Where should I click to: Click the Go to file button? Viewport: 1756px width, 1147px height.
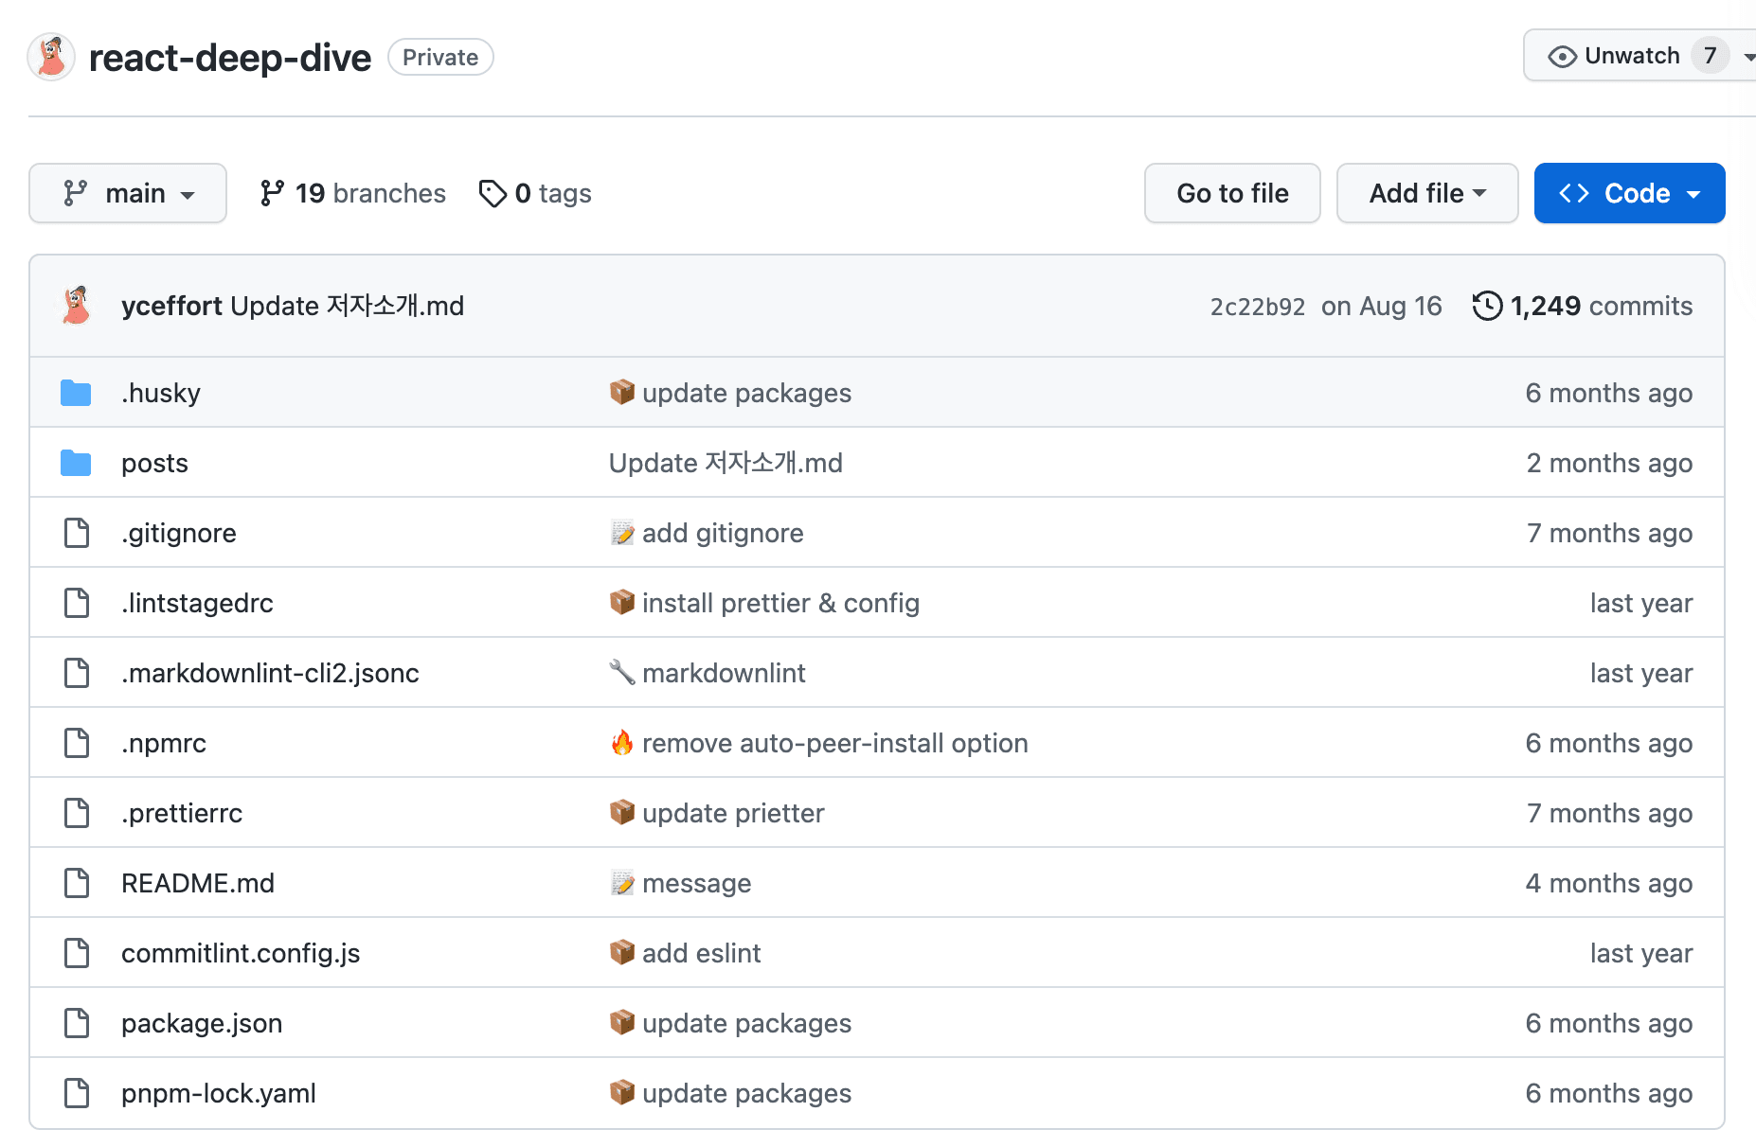click(1231, 192)
